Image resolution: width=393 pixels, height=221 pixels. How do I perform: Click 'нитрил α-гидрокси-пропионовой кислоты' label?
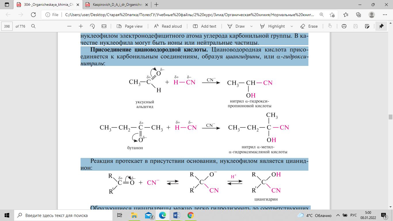[249, 104]
